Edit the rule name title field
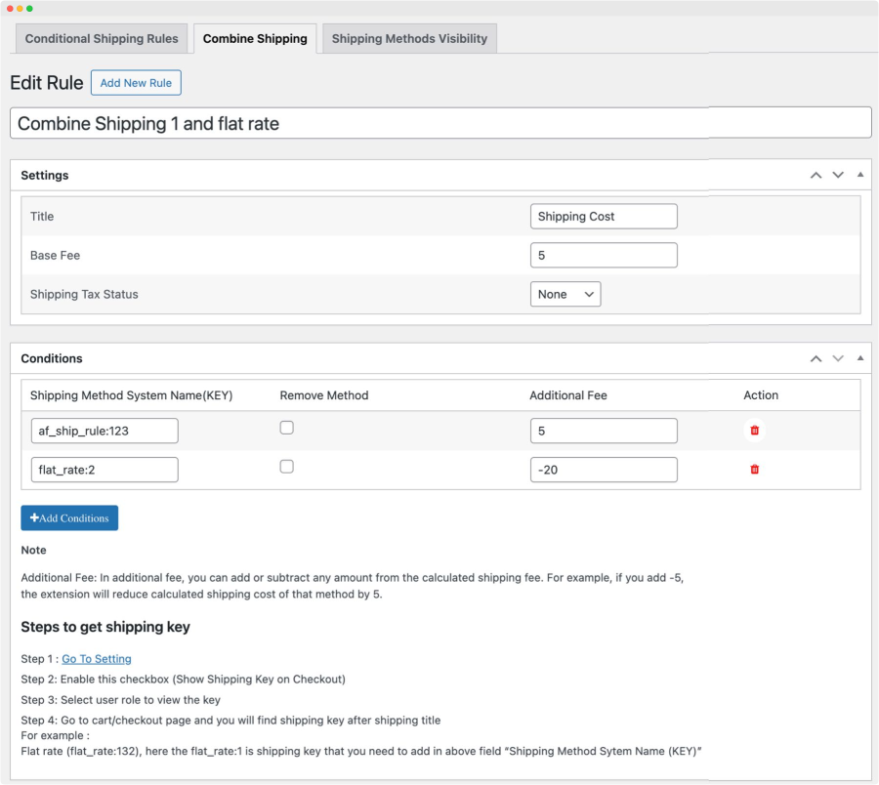The height and width of the screenshot is (785, 879). pos(439,123)
